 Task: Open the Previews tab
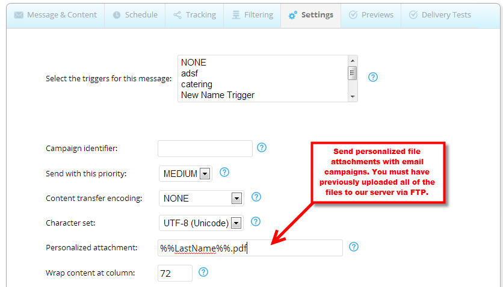click(371, 15)
